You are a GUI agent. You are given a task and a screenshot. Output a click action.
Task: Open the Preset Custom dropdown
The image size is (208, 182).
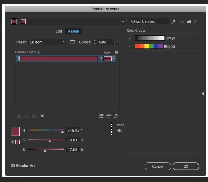(x=47, y=42)
